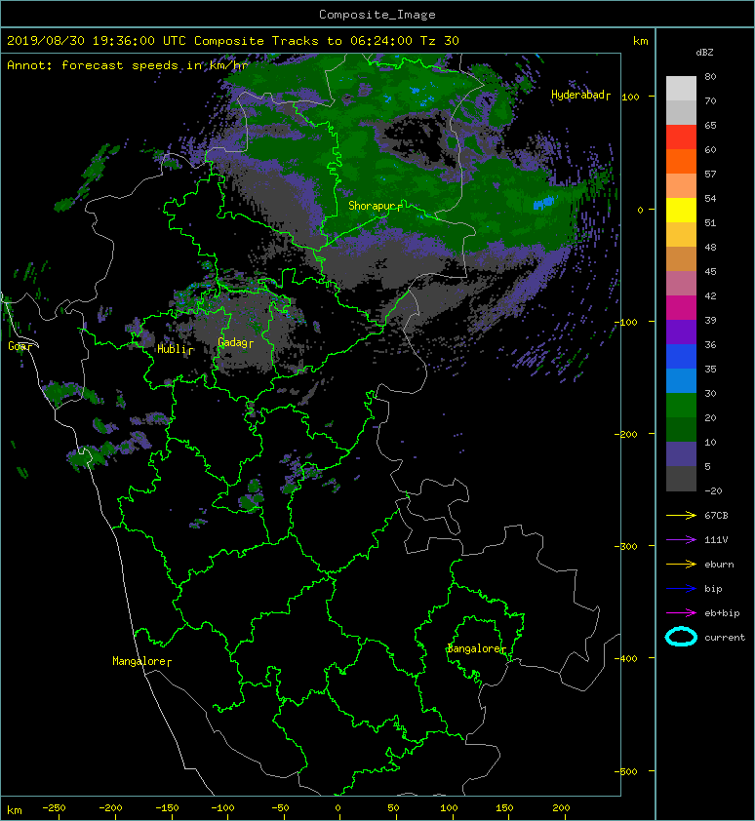
Task: Select the bright yellow dBZ color swatch
Action: [x=681, y=210]
